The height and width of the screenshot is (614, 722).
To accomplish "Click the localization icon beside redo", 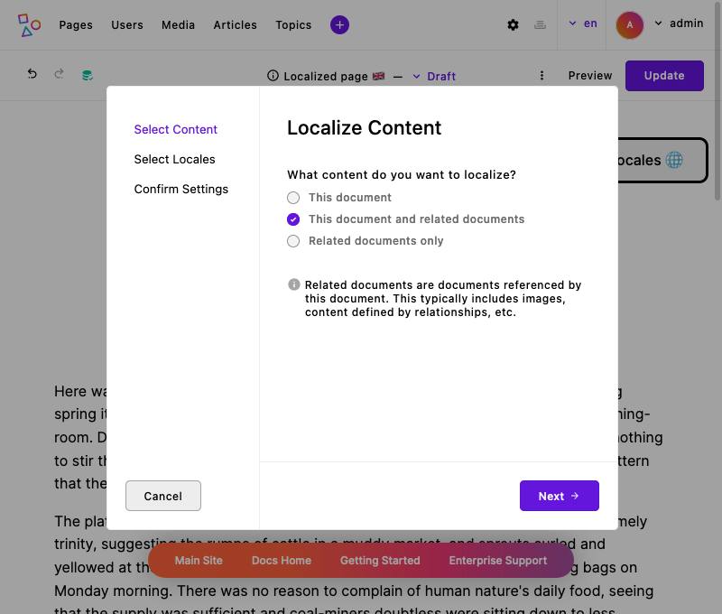I will tap(87, 75).
